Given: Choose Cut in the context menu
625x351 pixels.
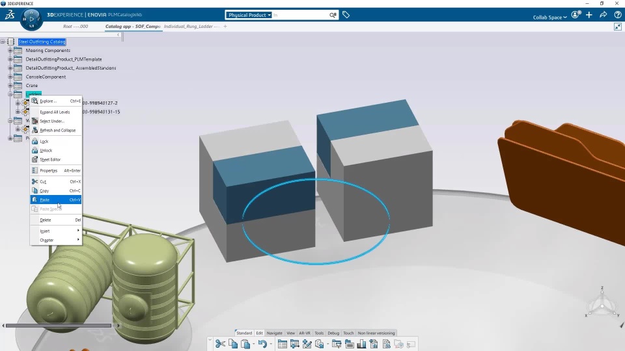Looking at the screenshot, I should [56, 181].
